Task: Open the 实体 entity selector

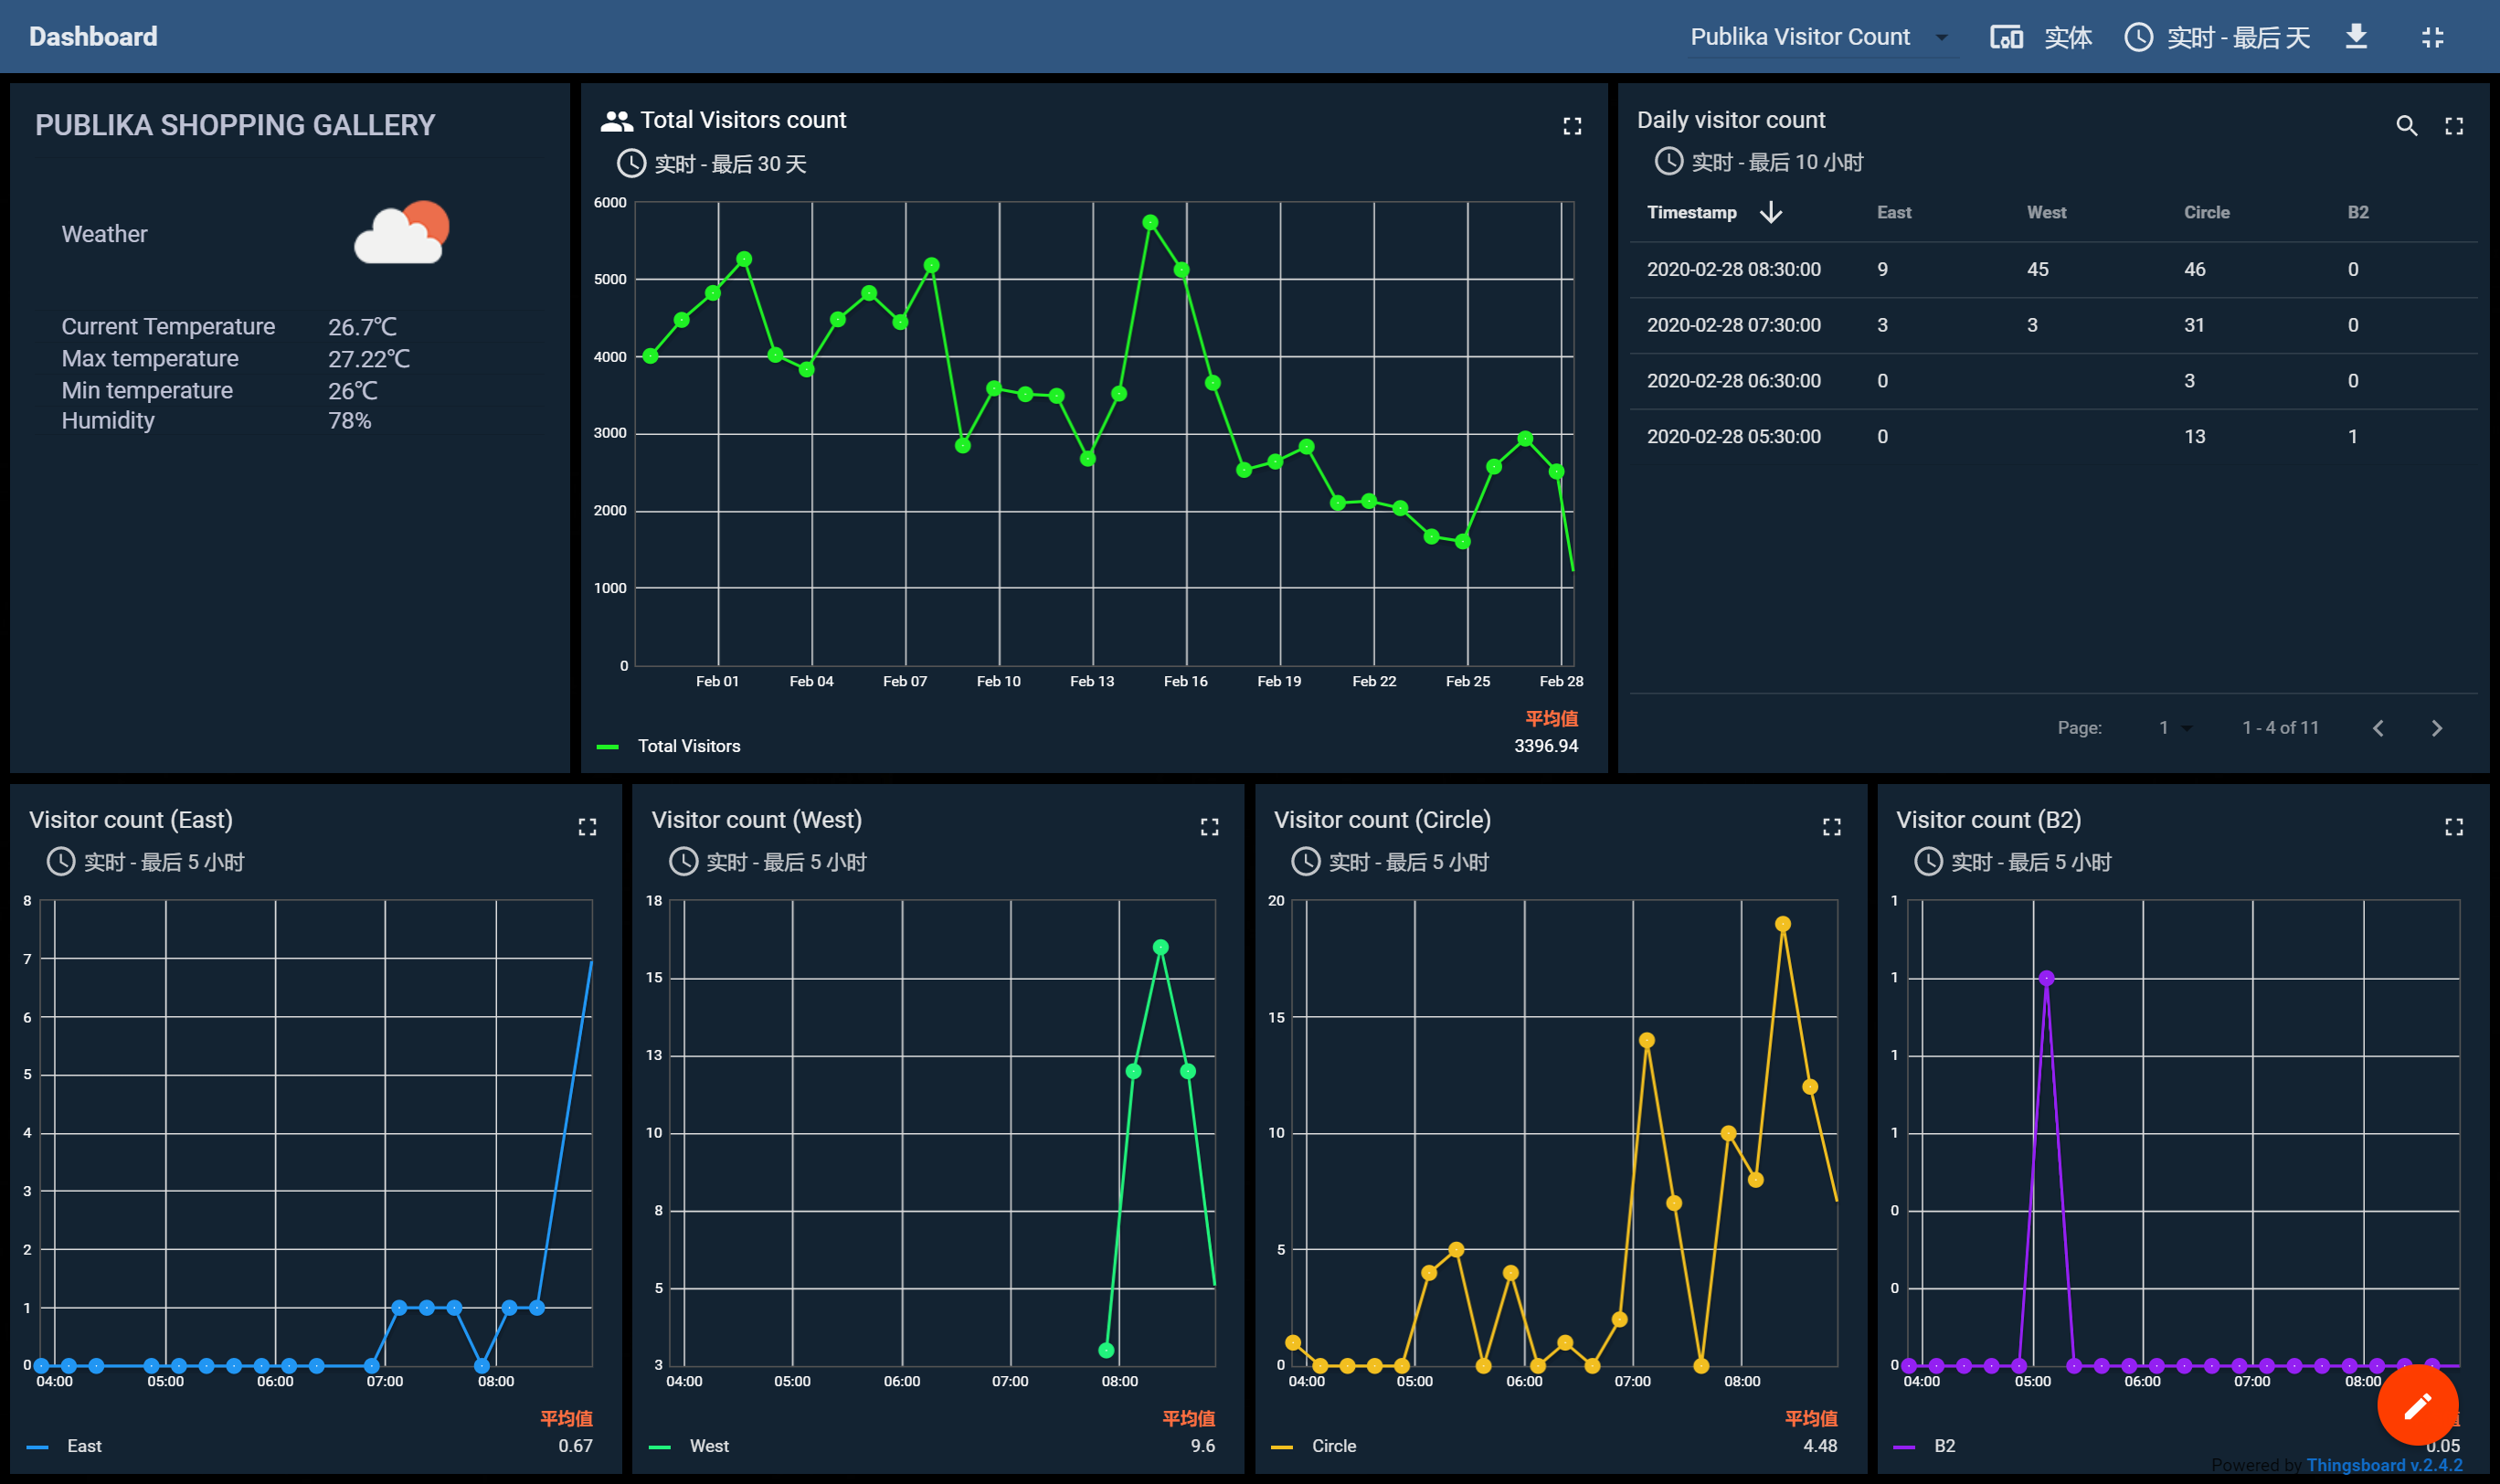Action: point(2067,37)
